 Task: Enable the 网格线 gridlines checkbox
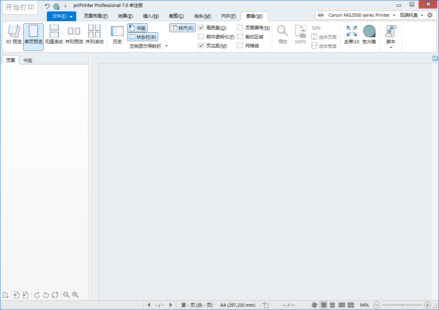pyautogui.click(x=240, y=46)
